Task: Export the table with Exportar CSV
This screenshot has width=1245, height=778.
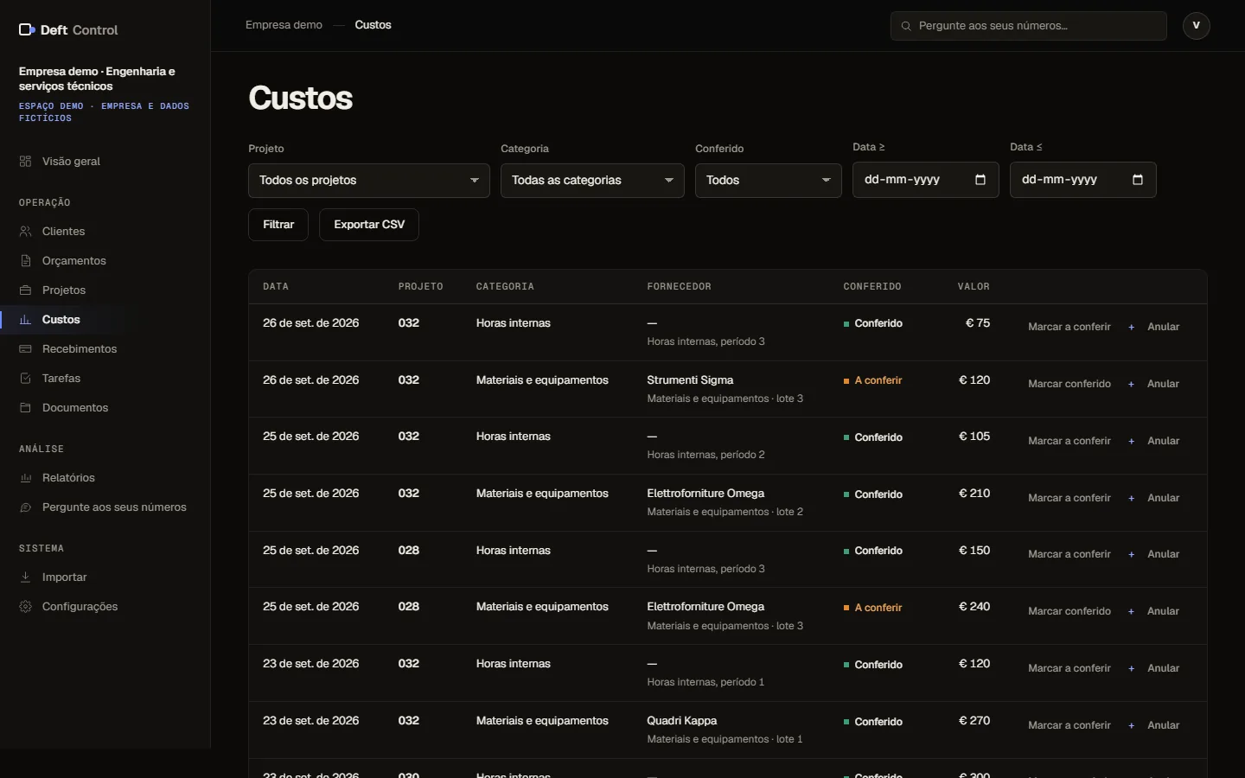Action: pos(369,225)
